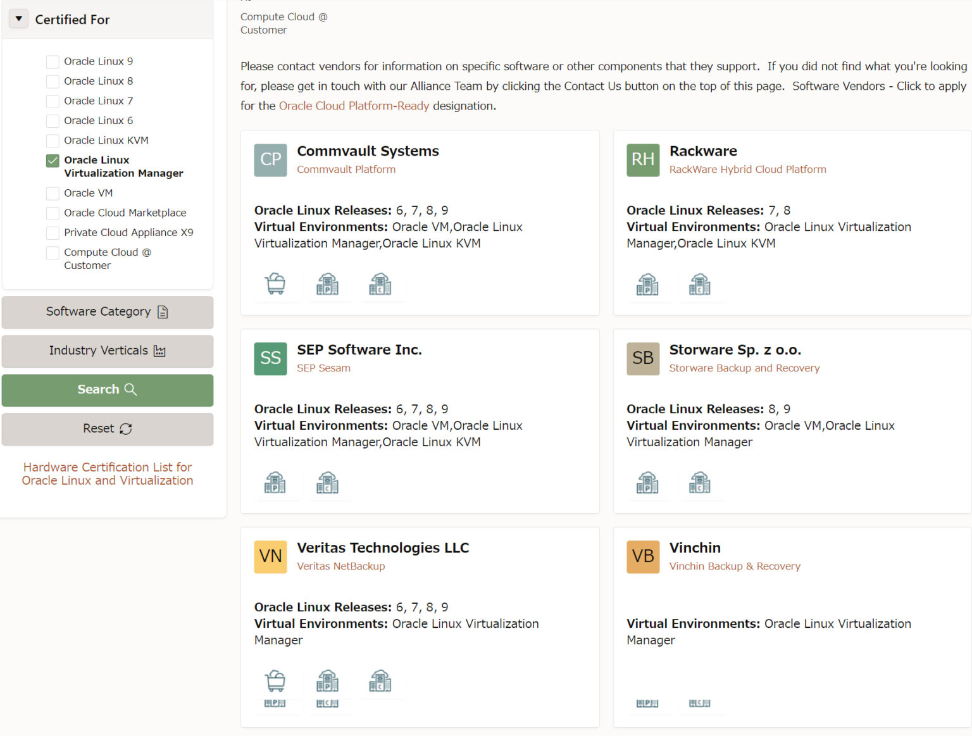Reset all filters with Reset button
Viewport: 972px width, 736px height.
tap(107, 428)
